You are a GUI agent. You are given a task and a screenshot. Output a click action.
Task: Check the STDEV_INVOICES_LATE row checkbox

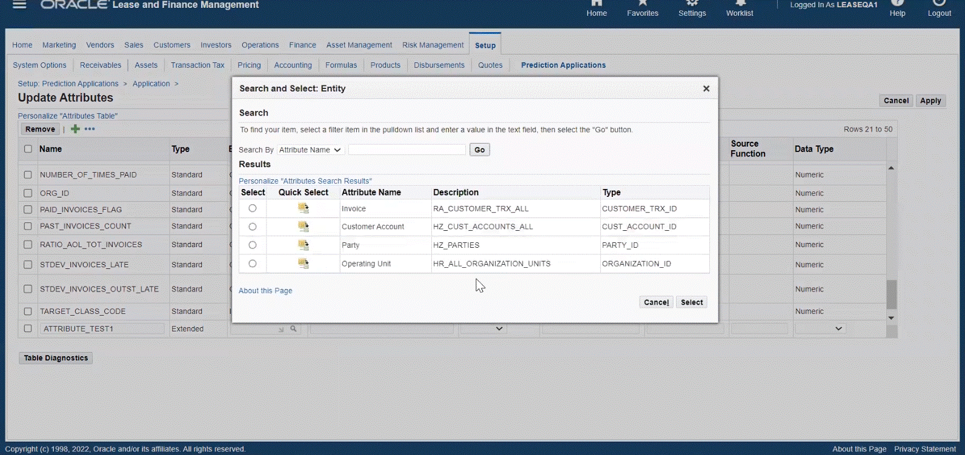click(x=28, y=265)
